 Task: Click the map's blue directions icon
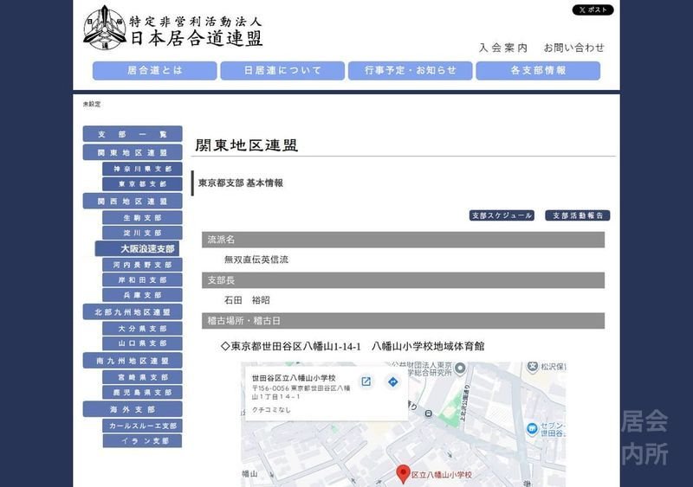coord(392,381)
